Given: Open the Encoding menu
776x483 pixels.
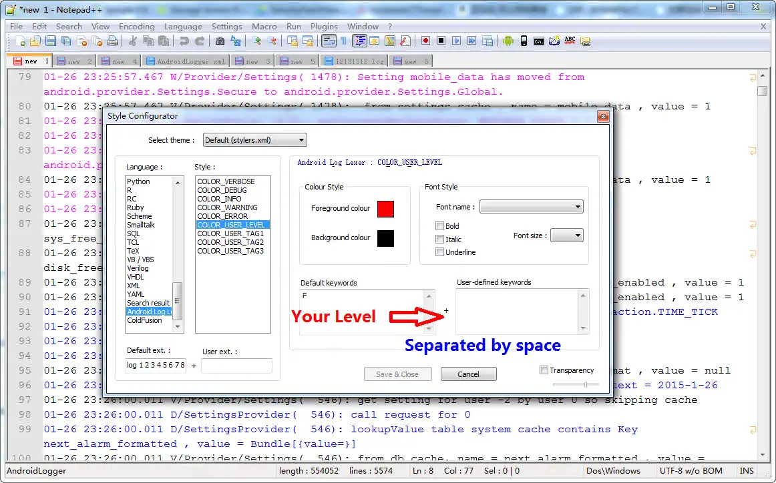Looking at the screenshot, I should pos(137,26).
